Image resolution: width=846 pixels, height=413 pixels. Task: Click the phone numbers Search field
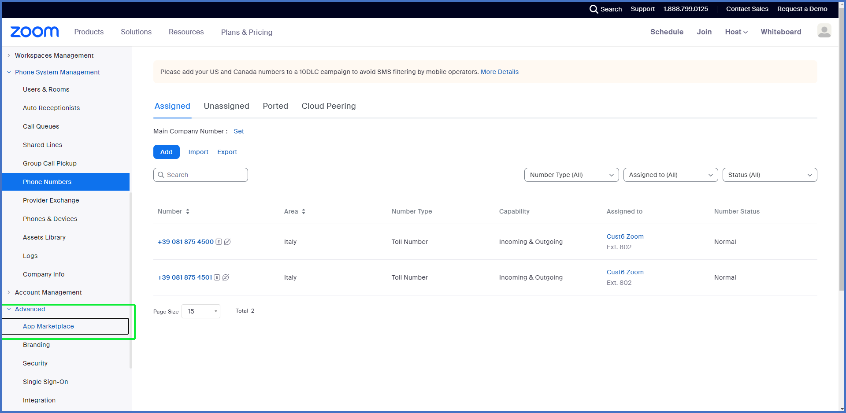pyautogui.click(x=200, y=175)
